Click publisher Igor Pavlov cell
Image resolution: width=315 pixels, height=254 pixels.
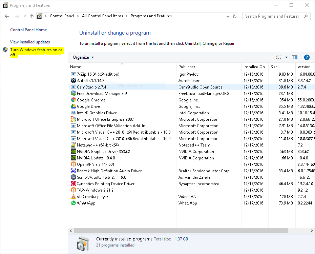(188, 74)
